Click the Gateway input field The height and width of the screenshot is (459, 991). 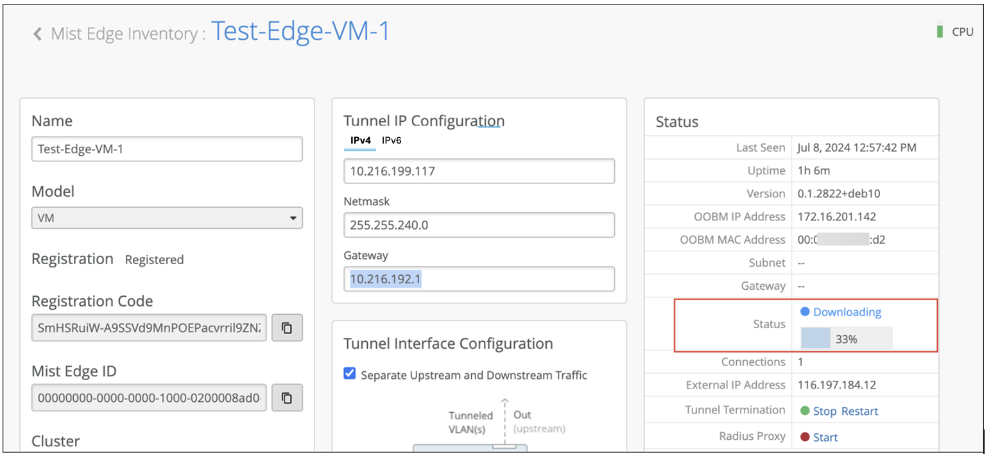pyautogui.click(x=479, y=279)
